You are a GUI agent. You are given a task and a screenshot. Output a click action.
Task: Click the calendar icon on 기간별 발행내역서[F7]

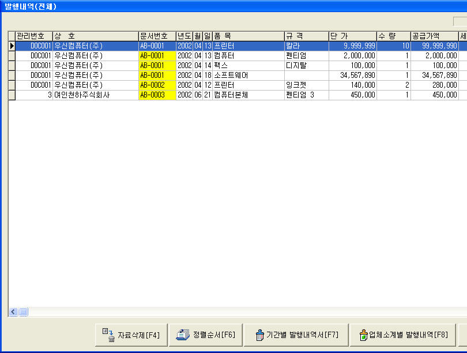pyautogui.click(x=259, y=335)
